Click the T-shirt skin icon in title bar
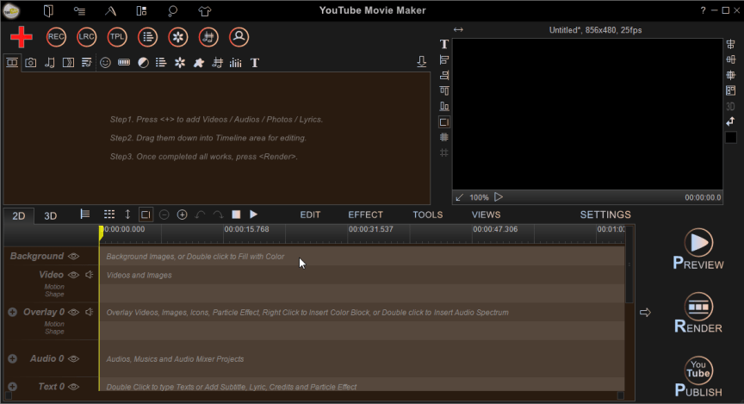 click(204, 11)
